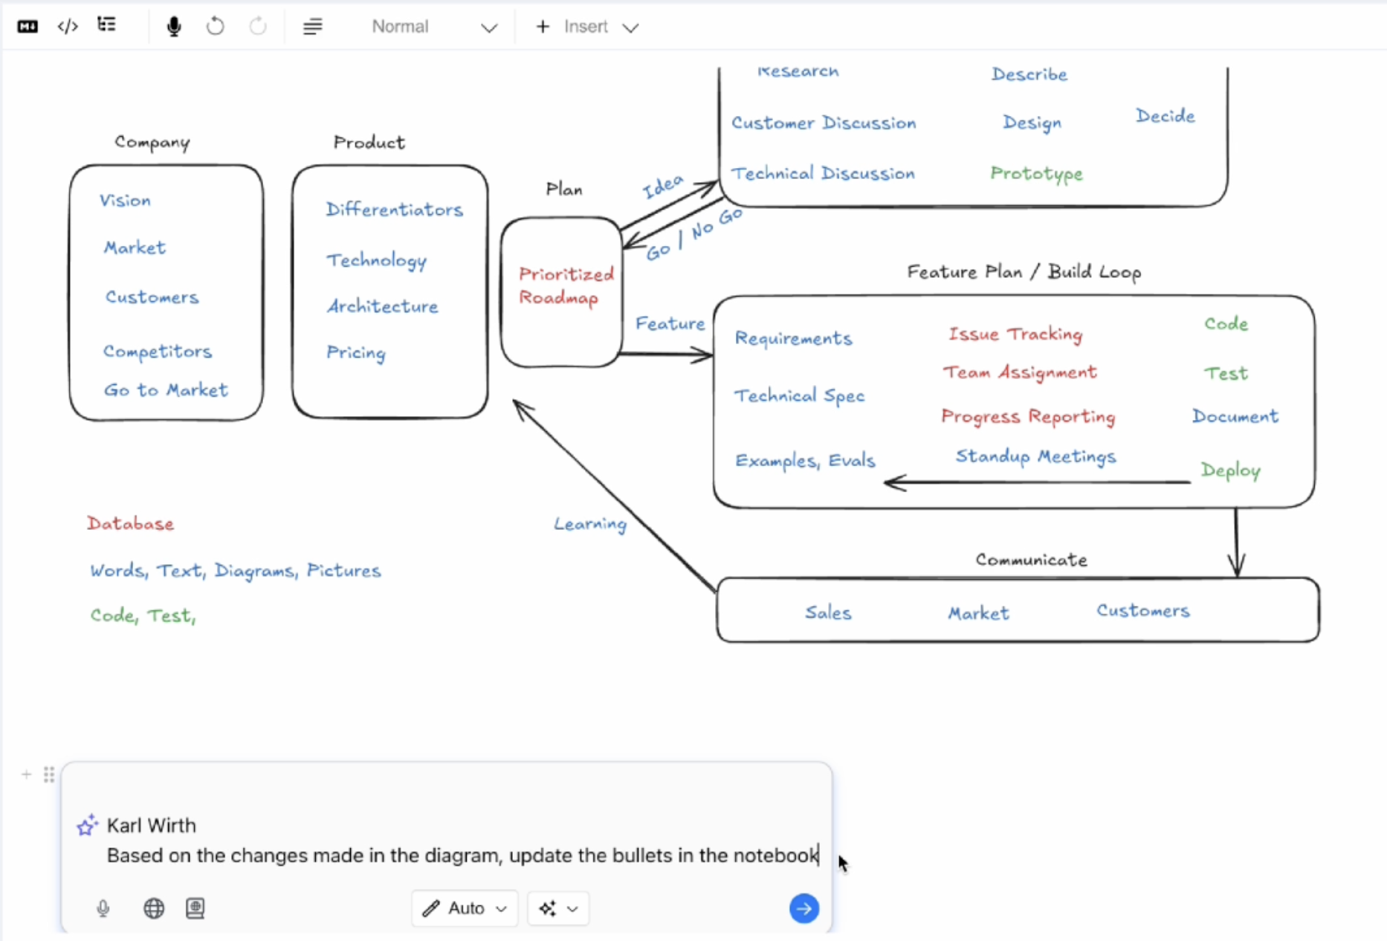Start dictation with the top toolbar microphone
The image size is (1387, 941).
[174, 27]
